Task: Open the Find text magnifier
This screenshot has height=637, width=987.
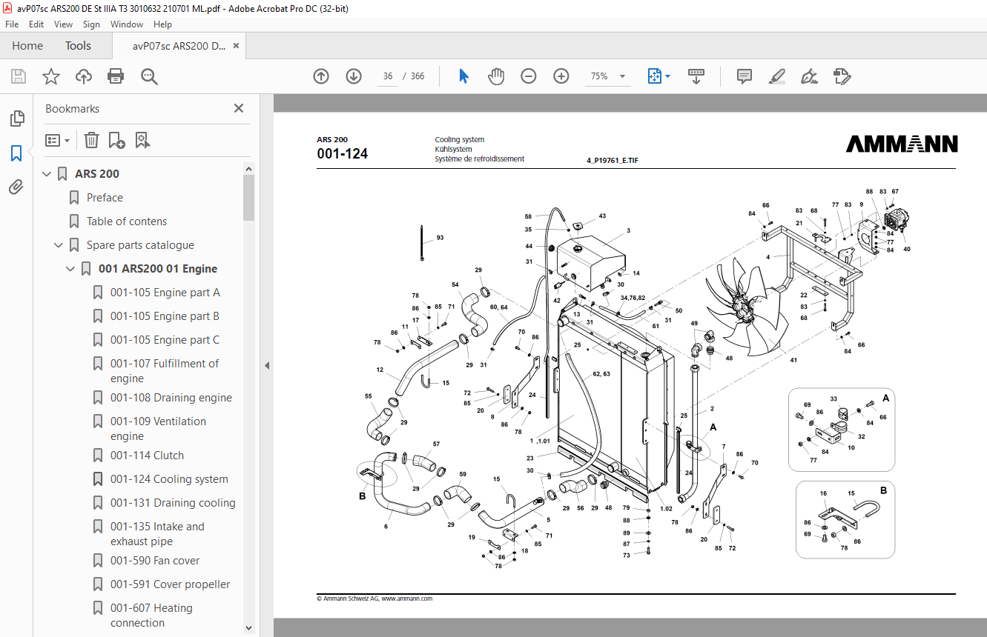Action: pyautogui.click(x=149, y=76)
